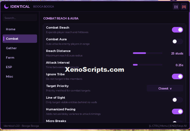Screen dimensions: 190x139
Task: Click the Identical moon logo icon
Action: (x=6, y=6)
